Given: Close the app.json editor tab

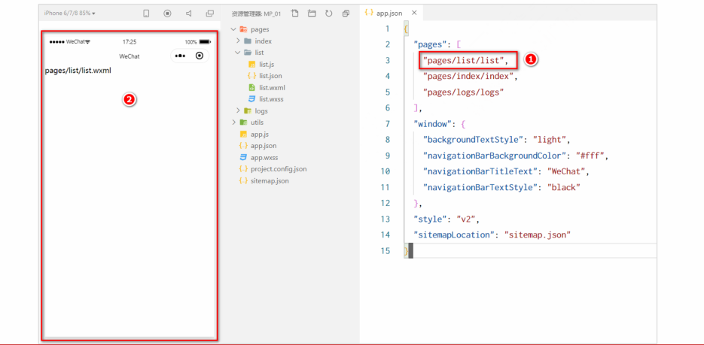Looking at the screenshot, I should tap(414, 13).
